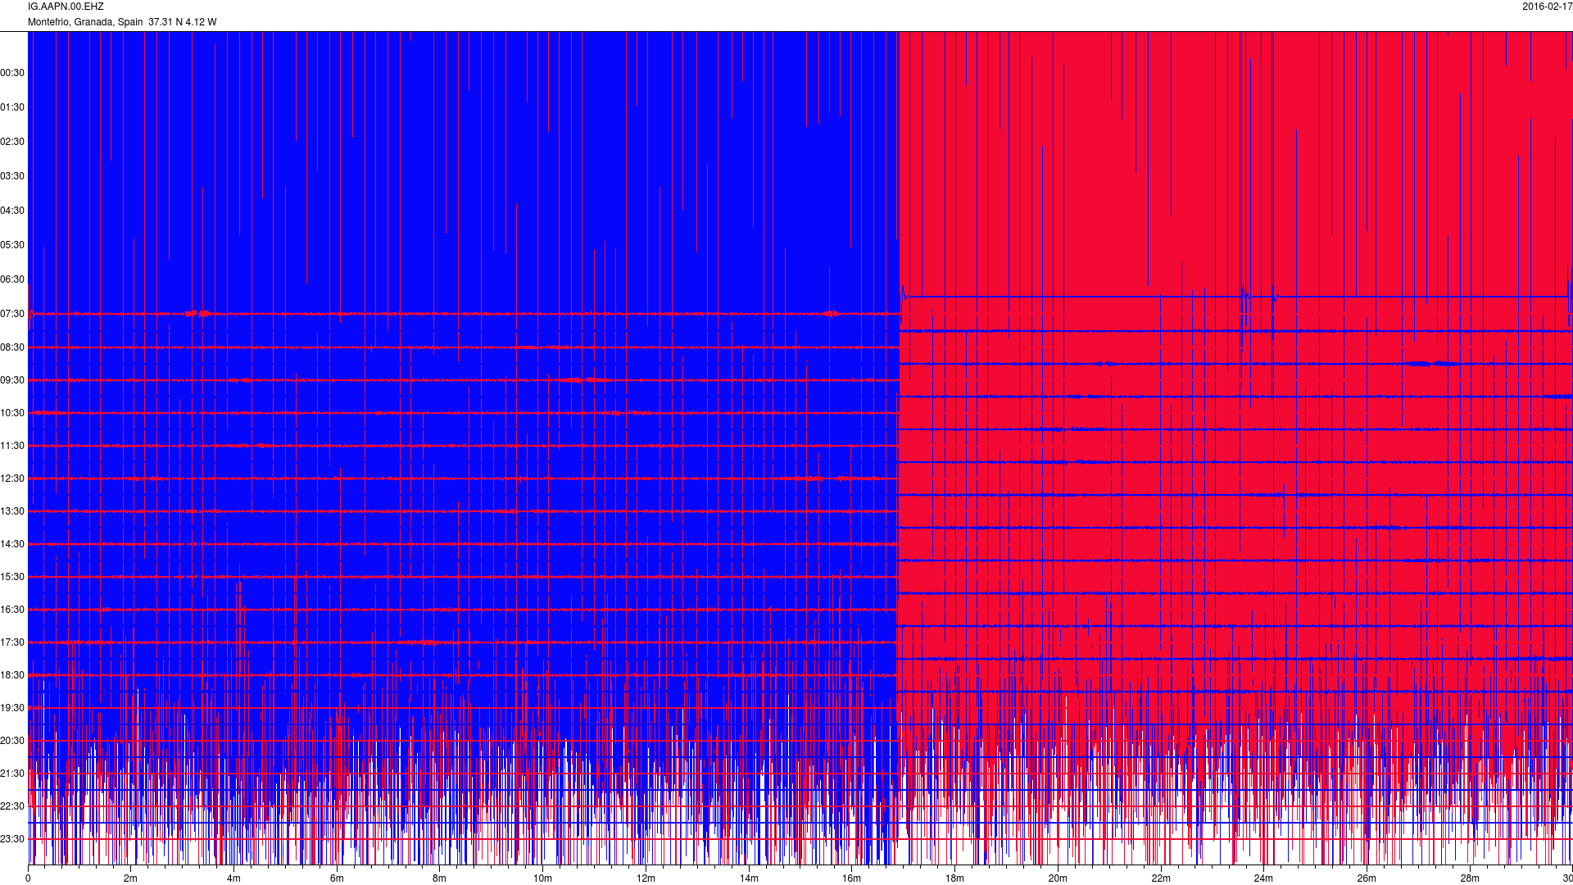Click the 4m axis tick label

233,878
